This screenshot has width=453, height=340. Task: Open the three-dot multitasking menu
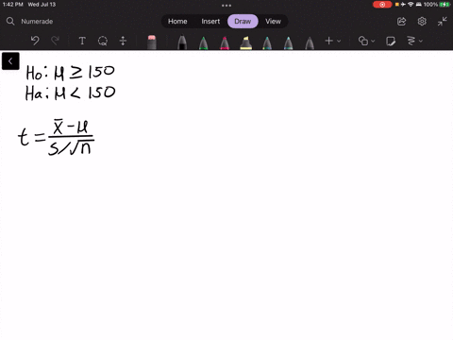[x=226, y=6]
